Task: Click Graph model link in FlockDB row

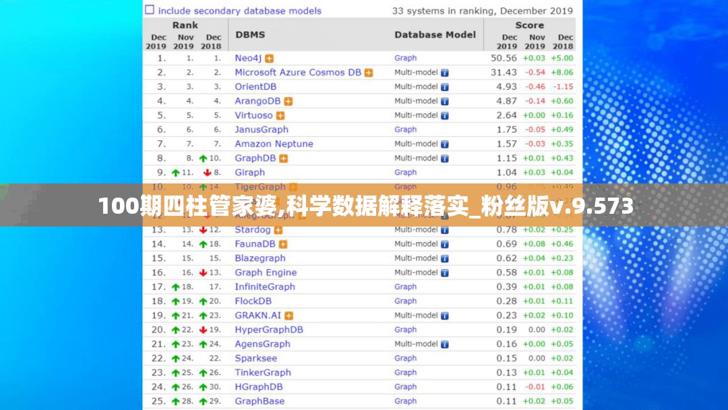Action: point(405,301)
